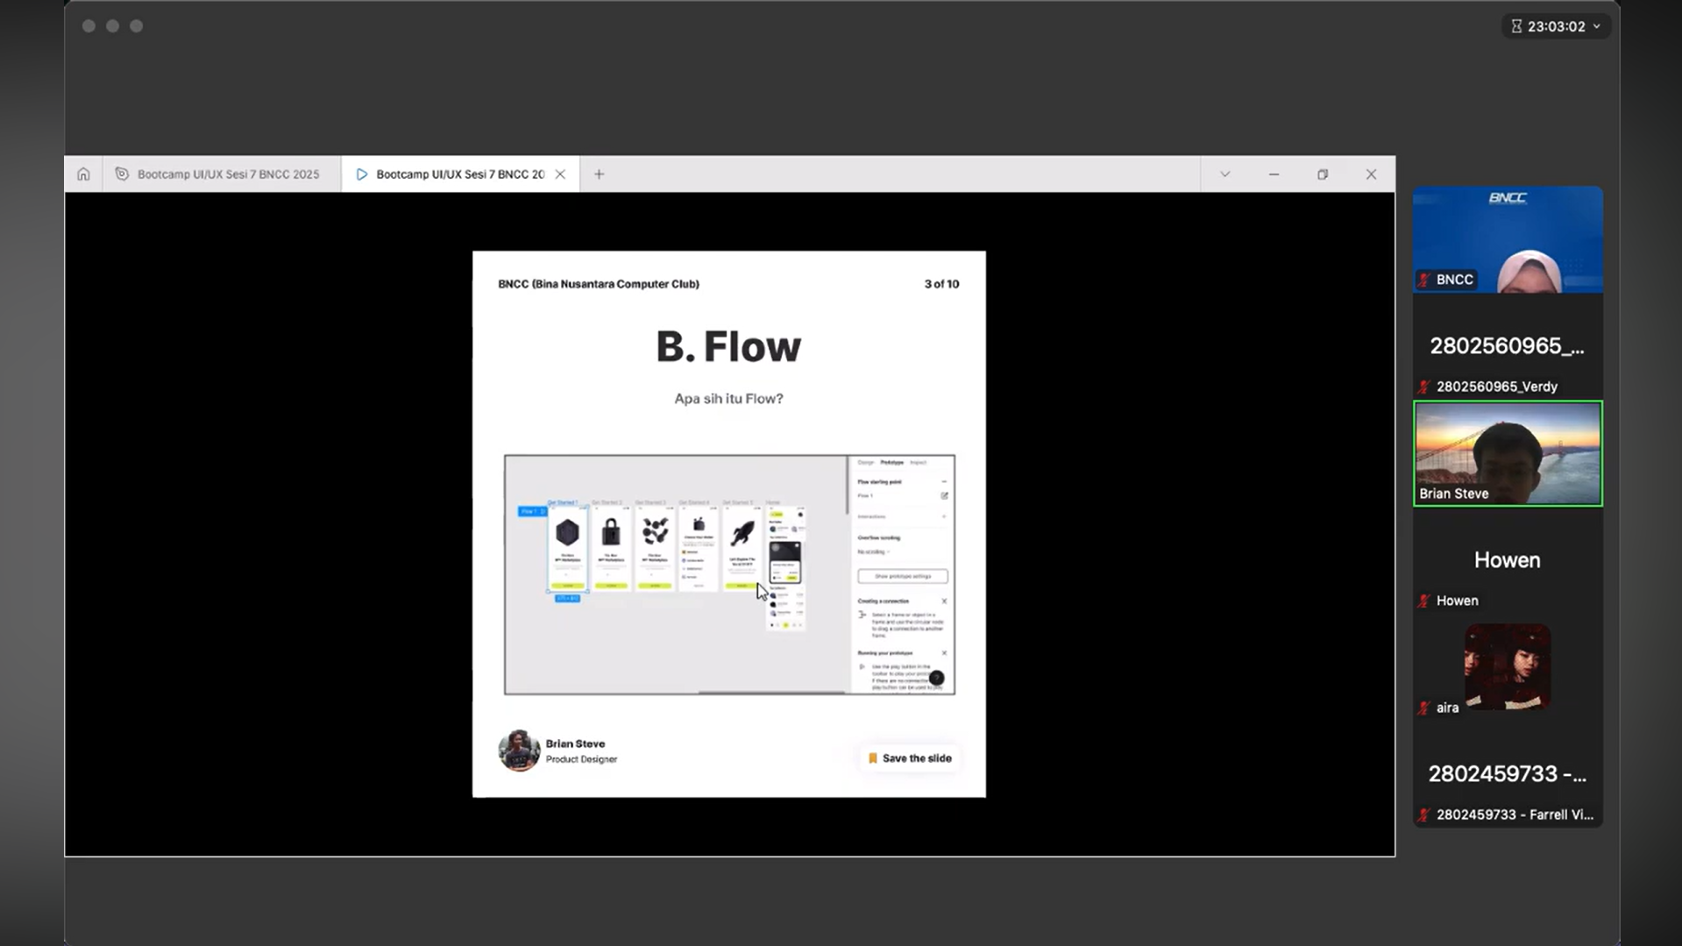Select the Prototype tab in slide image
Viewport: 1682px width, 946px height.
891,463
